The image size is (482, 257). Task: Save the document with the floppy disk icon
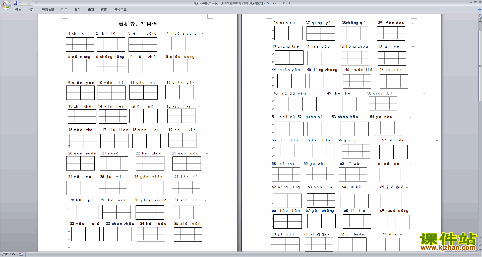tap(15, 3)
